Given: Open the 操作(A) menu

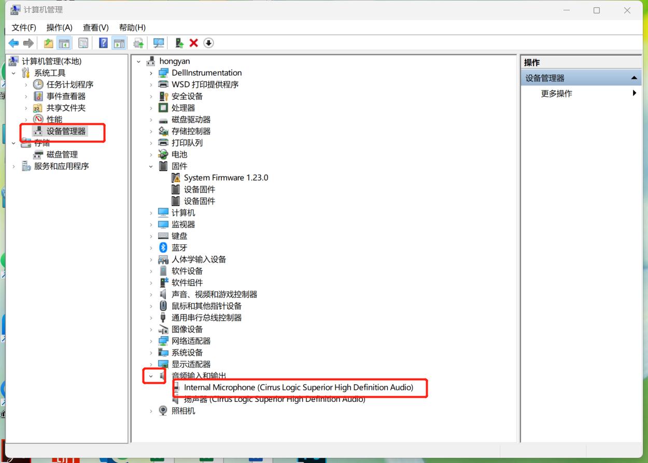Looking at the screenshot, I should pos(59,27).
